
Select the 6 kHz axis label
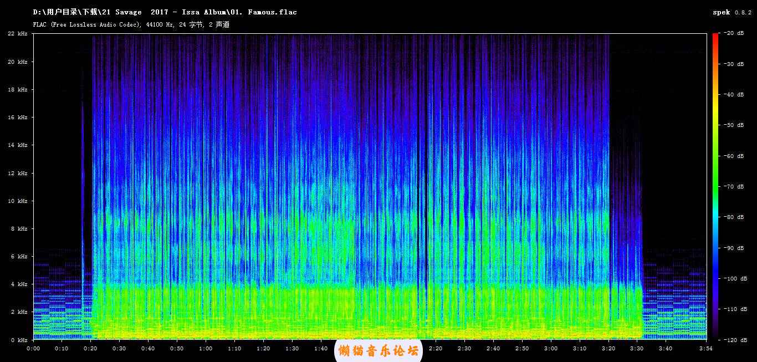coord(19,256)
